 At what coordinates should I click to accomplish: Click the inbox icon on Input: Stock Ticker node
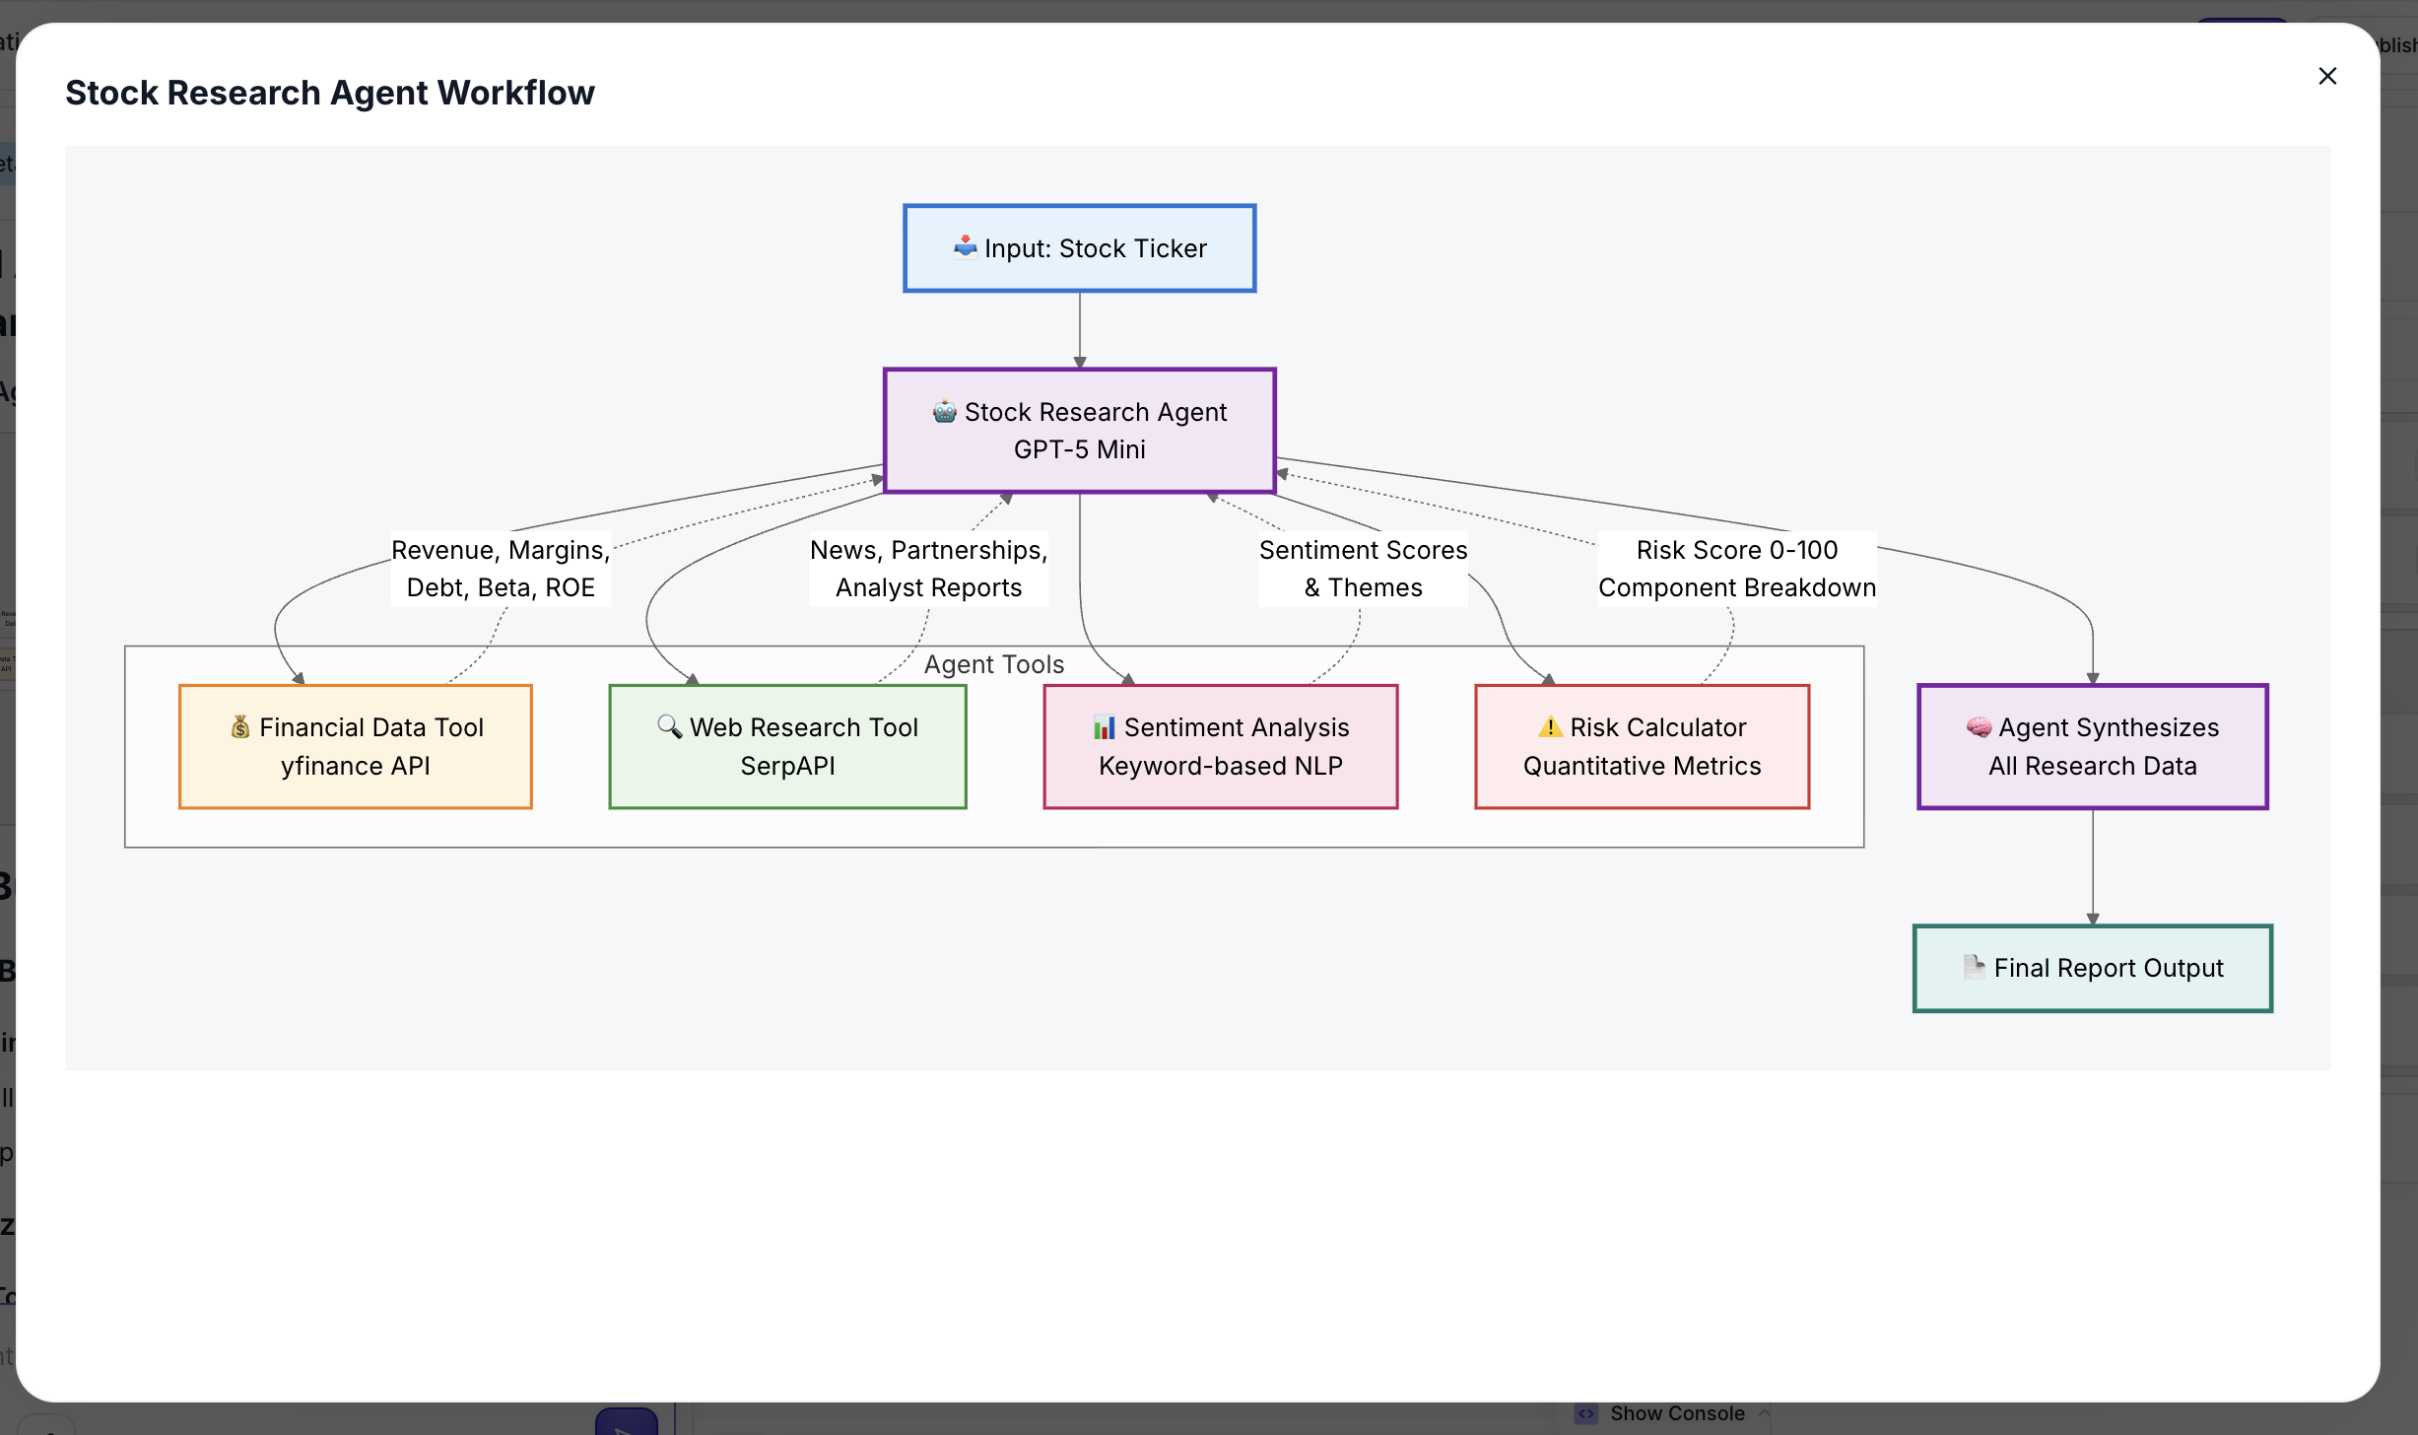pos(966,248)
